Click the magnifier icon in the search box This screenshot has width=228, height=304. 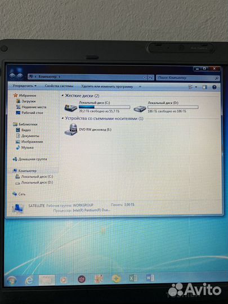(217, 78)
